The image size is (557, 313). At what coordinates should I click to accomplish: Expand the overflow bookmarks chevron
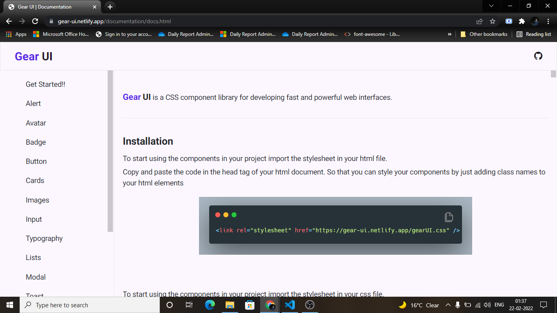[x=450, y=34]
